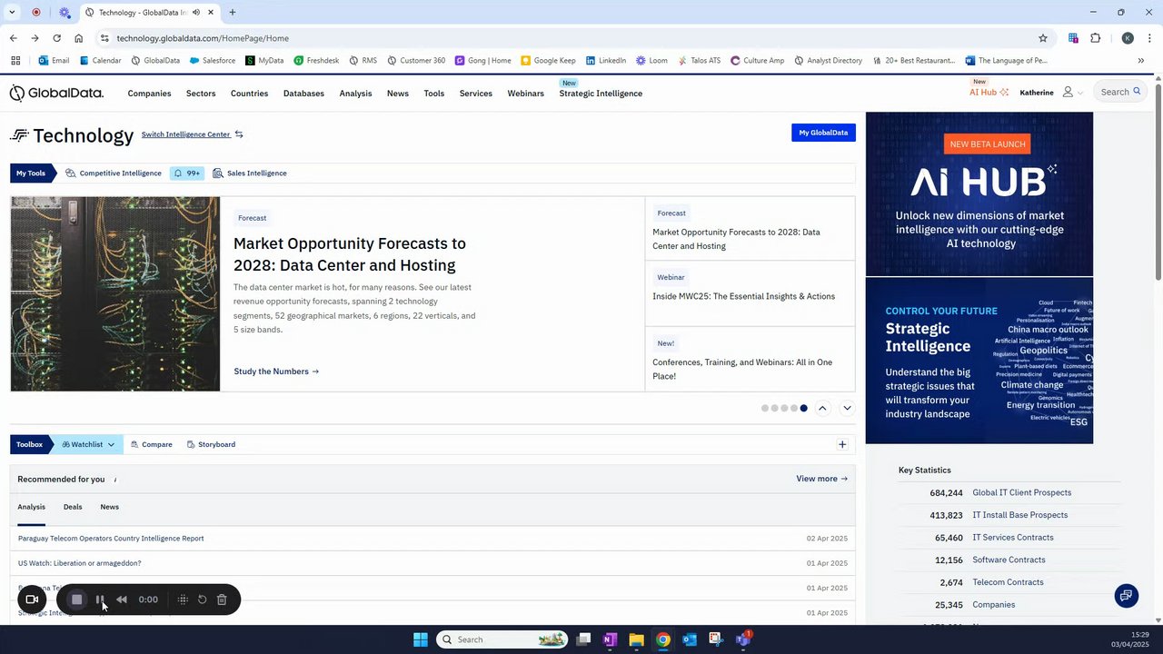Click Study the Numbers link
The height and width of the screenshot is (654, 1163).
(x=276, y=372)
